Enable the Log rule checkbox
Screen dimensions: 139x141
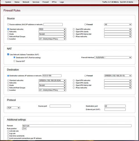pos(8,133)
